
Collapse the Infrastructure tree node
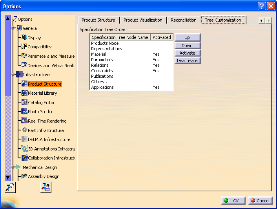pos(13,74)
